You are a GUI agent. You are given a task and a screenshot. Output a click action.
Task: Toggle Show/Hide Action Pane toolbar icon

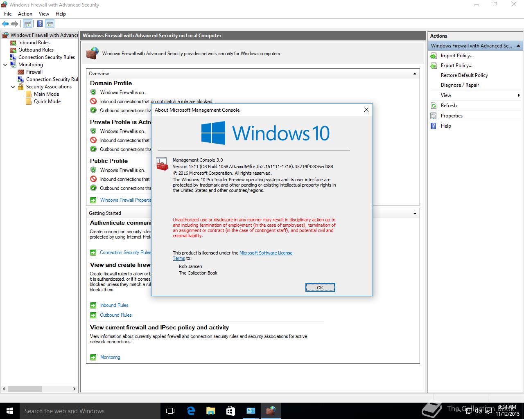[50, 24]
